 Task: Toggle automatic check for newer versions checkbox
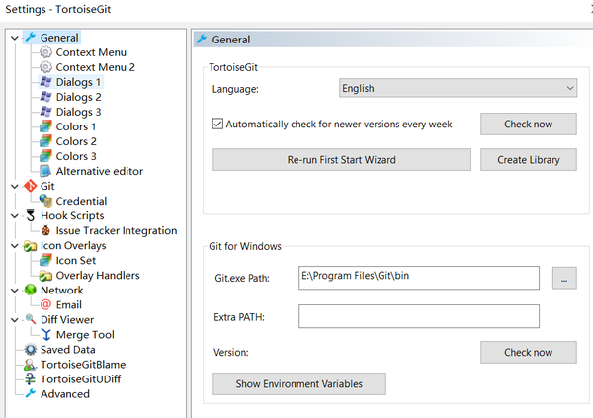click(x=218, y=125)
